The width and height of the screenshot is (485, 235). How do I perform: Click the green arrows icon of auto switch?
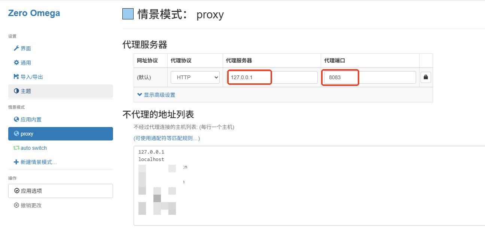[16, 148]
